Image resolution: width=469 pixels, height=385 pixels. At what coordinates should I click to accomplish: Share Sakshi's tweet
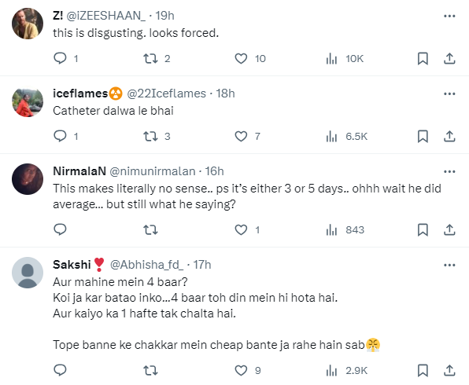pos(449,371)
